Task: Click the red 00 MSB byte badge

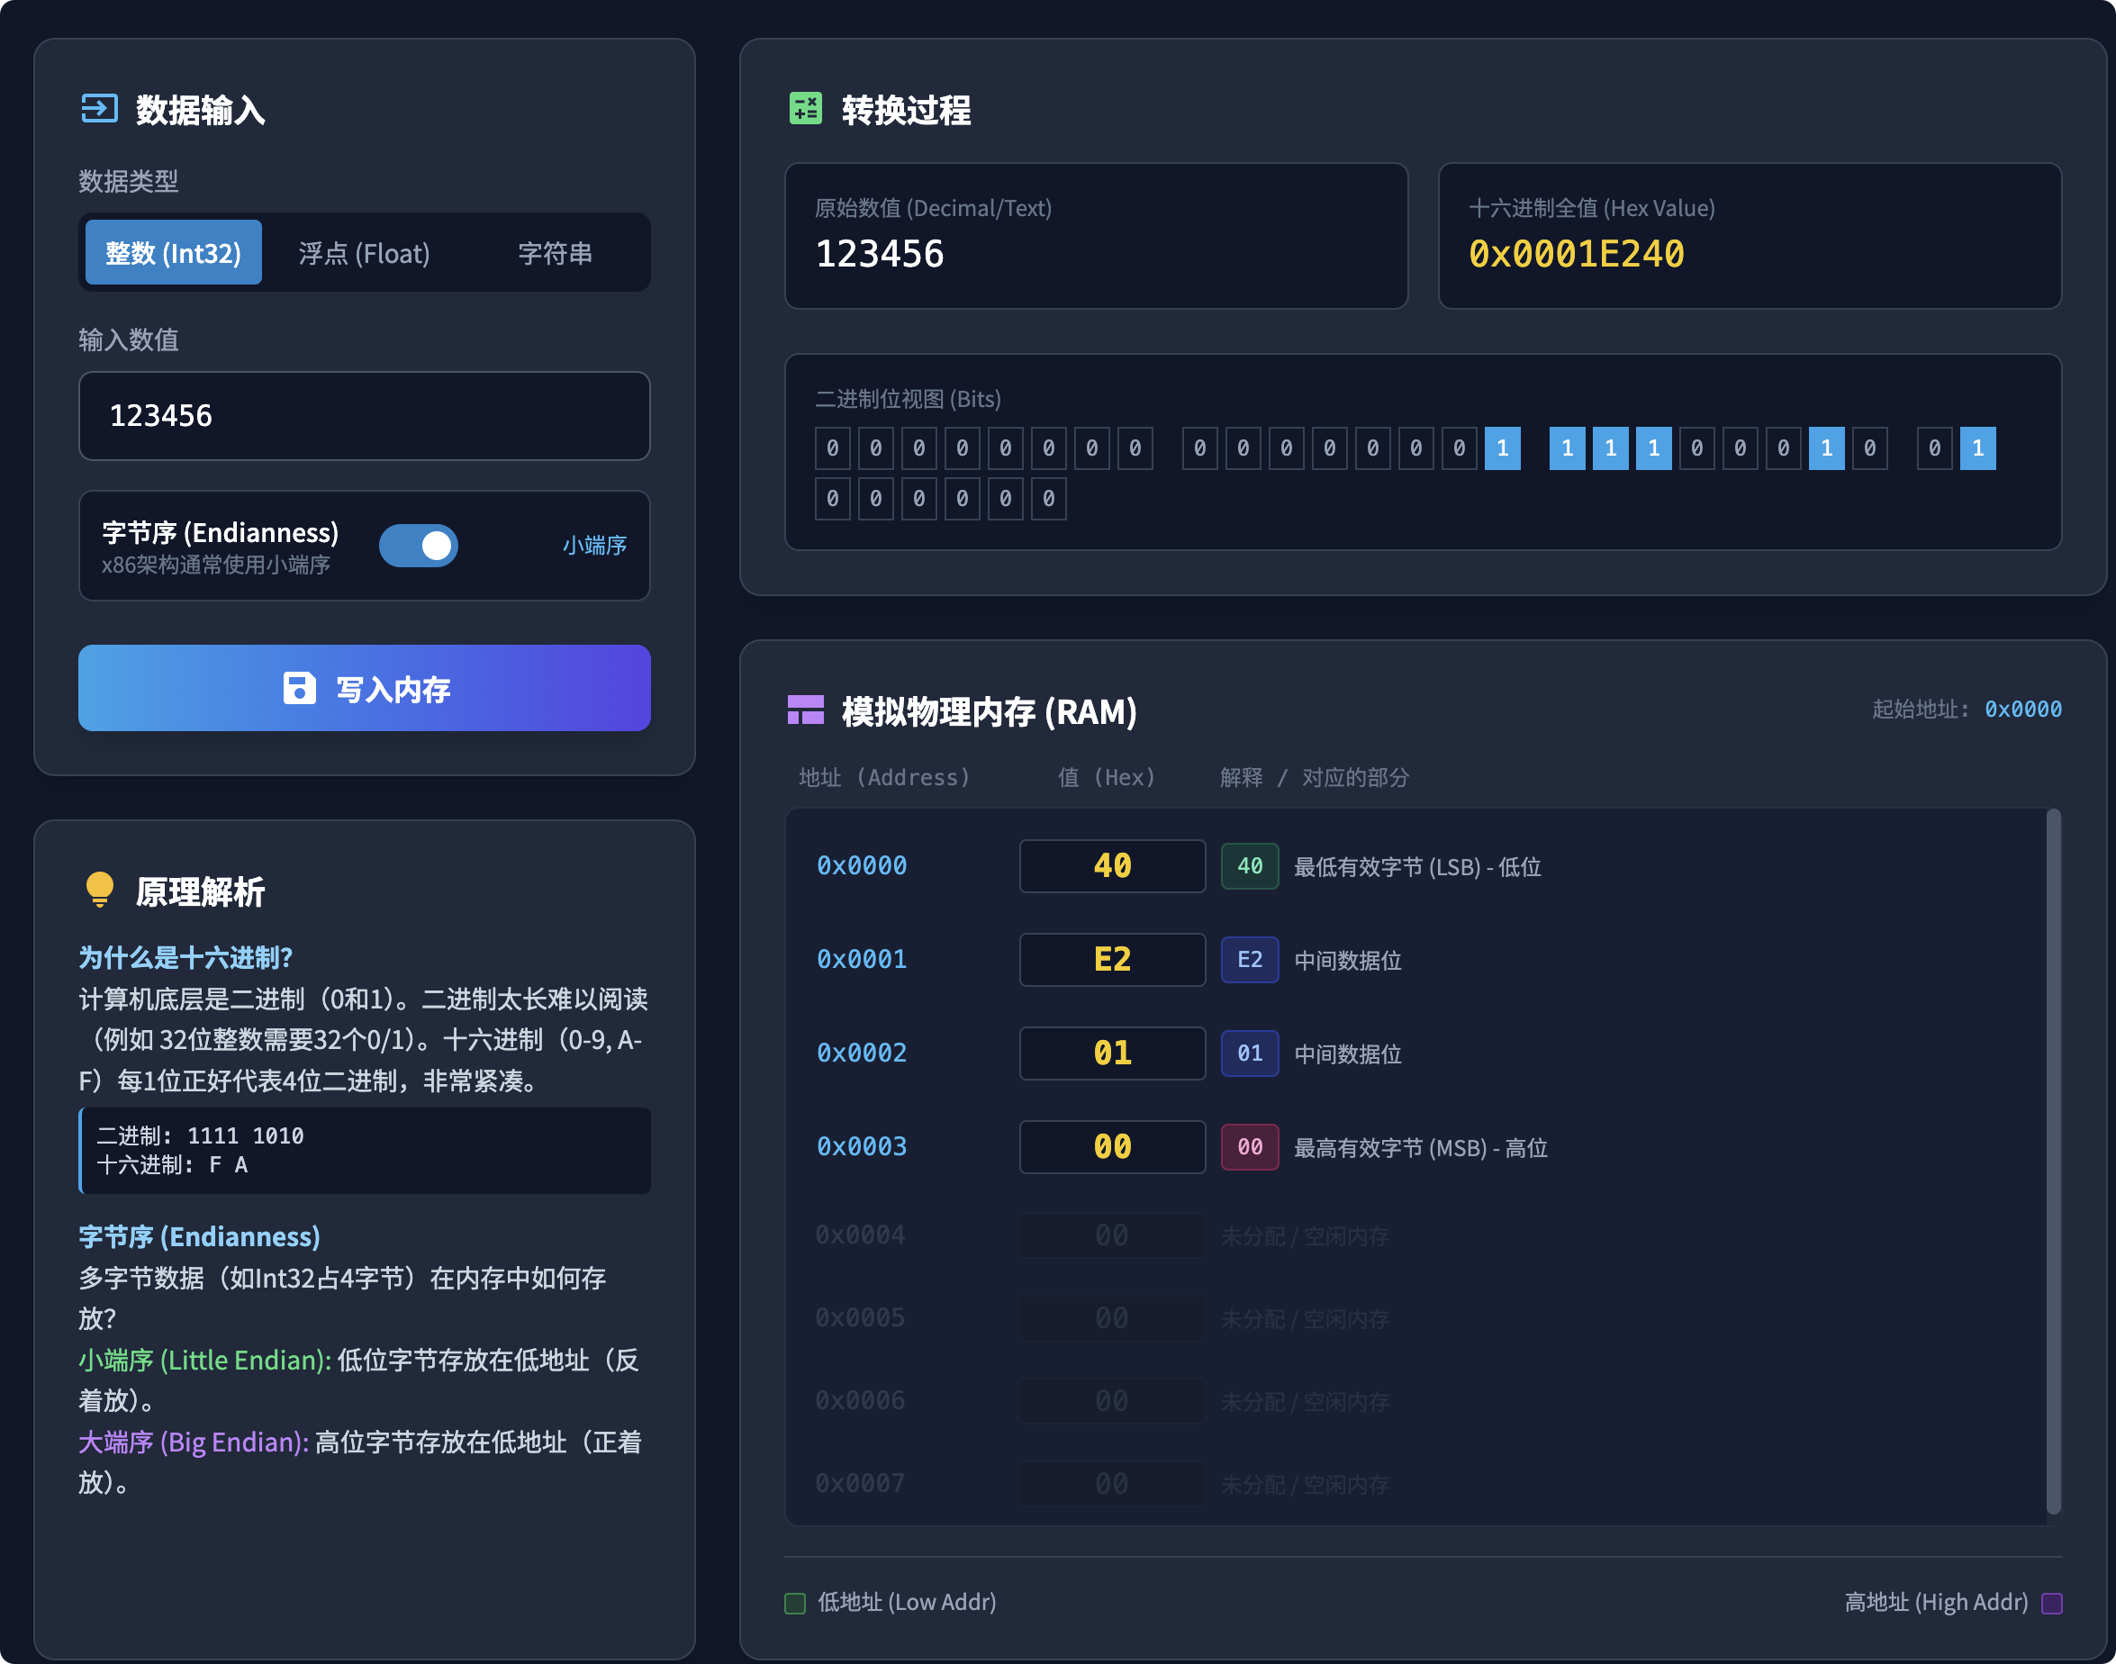Action: pos(1249,1146)
